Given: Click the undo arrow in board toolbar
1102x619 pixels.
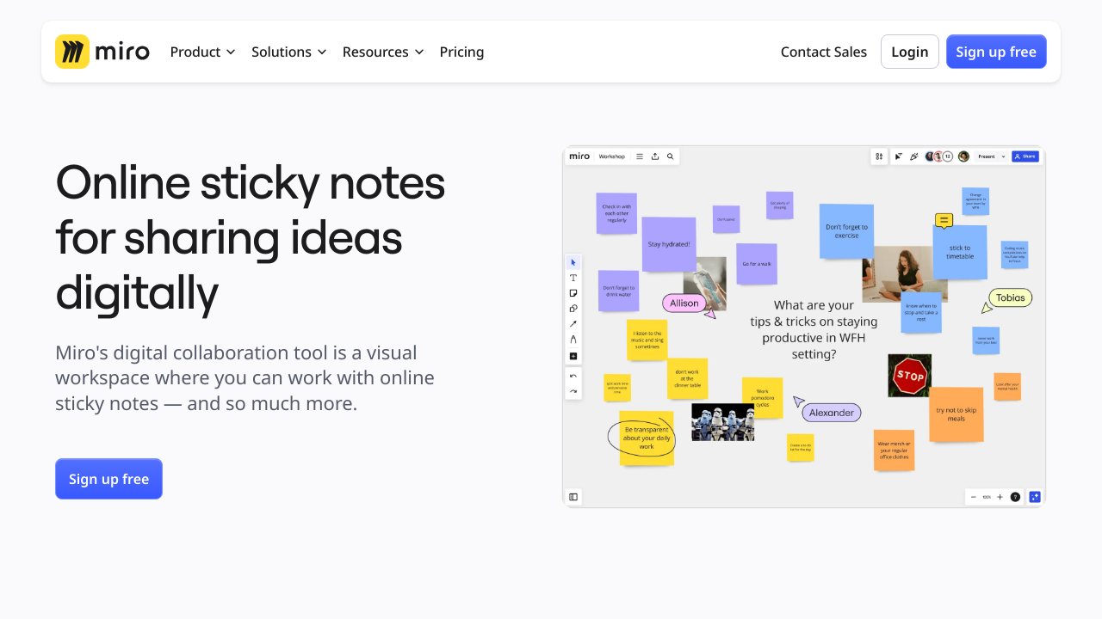Looking at the screenshot, I should [x=573, y=377].
